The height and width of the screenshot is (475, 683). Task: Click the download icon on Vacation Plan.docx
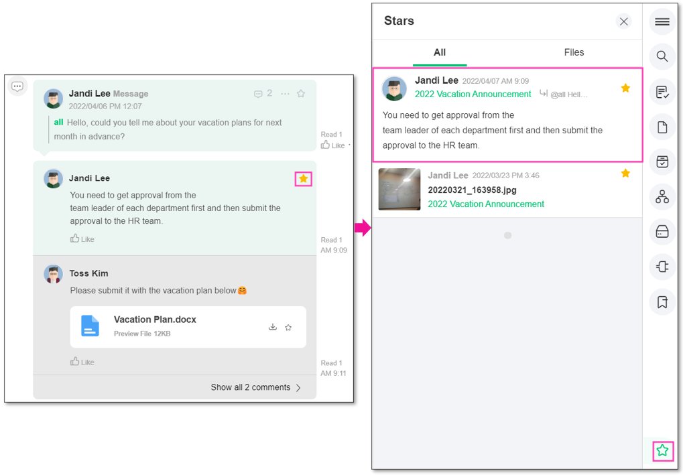click(x=273, y=327)
